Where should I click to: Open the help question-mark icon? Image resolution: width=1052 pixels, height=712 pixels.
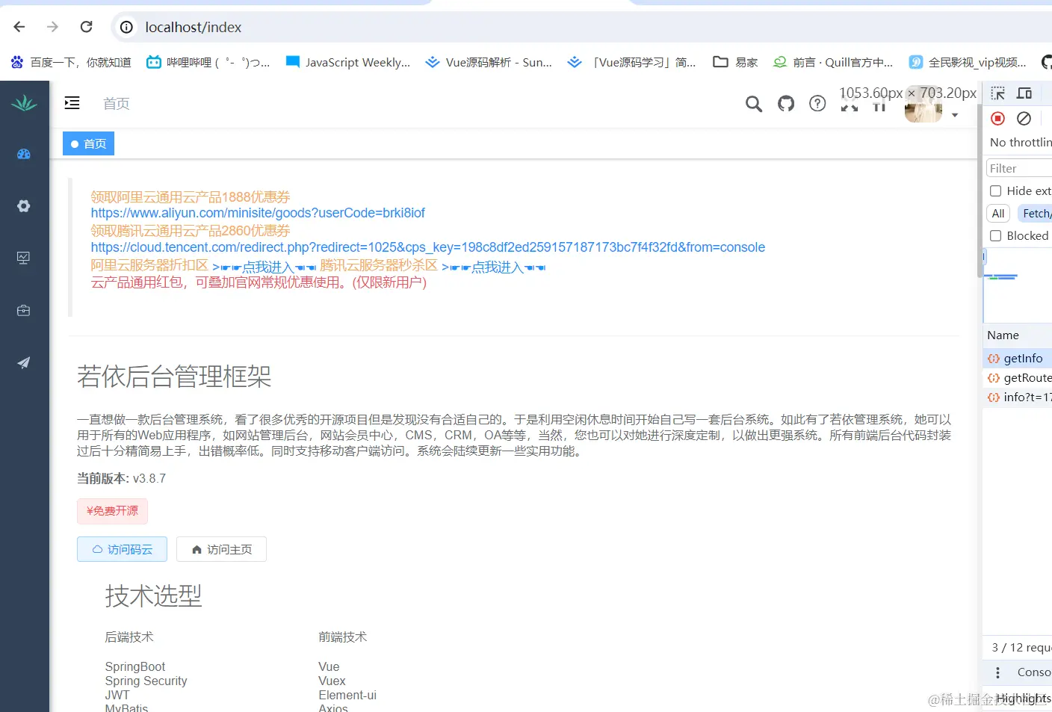[x=818, y=104]
